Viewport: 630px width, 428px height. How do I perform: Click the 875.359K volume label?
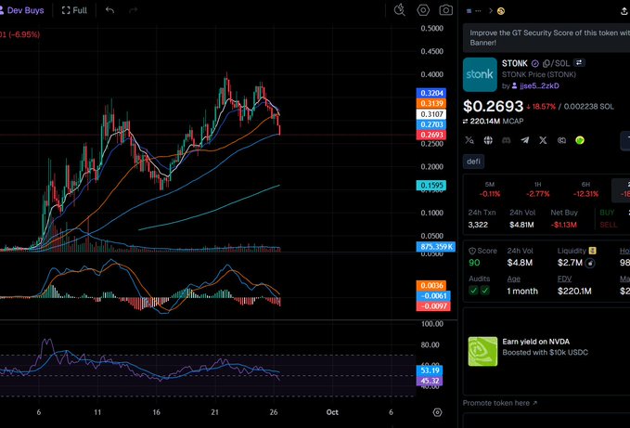click(x=436, y=247)
